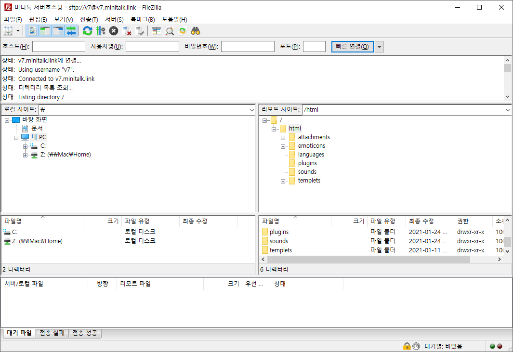Image resolution: width=513 pixels, height=352 pixels.
Task: Open the Site Manager dropdown arrow
Action: pos(18,31)
